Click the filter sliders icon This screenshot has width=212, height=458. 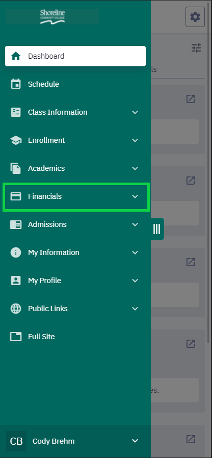[196, 48]
